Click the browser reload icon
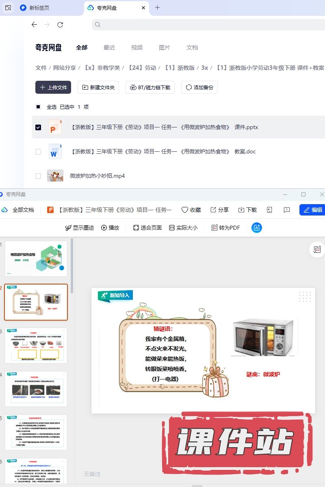The image size is (325, 487). point(60,25)
